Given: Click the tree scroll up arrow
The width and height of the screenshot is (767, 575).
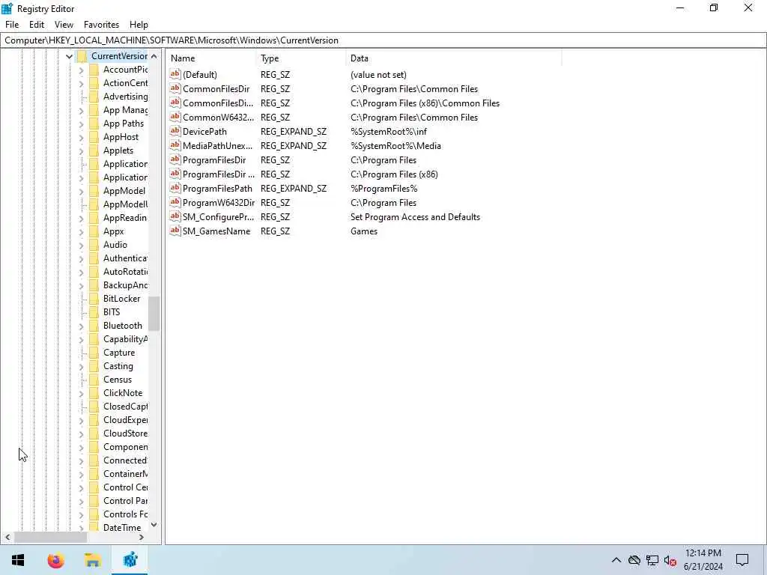Looking at the screenshot, I should pos(154,56).
